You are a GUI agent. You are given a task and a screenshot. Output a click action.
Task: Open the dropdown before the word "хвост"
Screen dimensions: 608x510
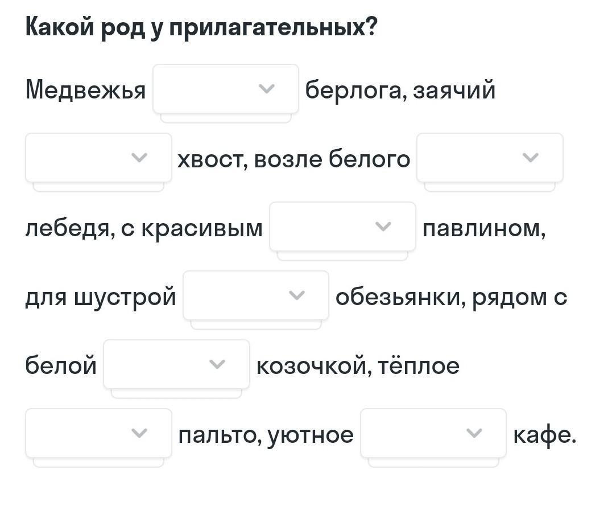(x=98, y=158)
